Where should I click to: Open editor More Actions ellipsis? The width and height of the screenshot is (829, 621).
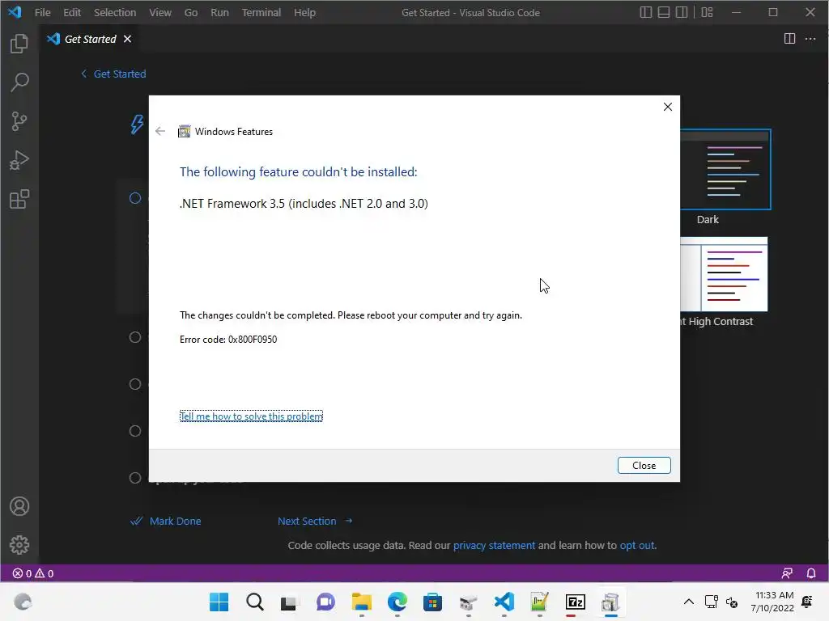[x=810, y=39]
